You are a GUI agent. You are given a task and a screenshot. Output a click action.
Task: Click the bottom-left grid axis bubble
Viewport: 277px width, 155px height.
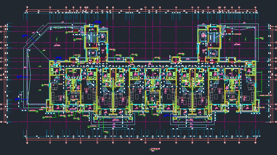pos(27,143)
